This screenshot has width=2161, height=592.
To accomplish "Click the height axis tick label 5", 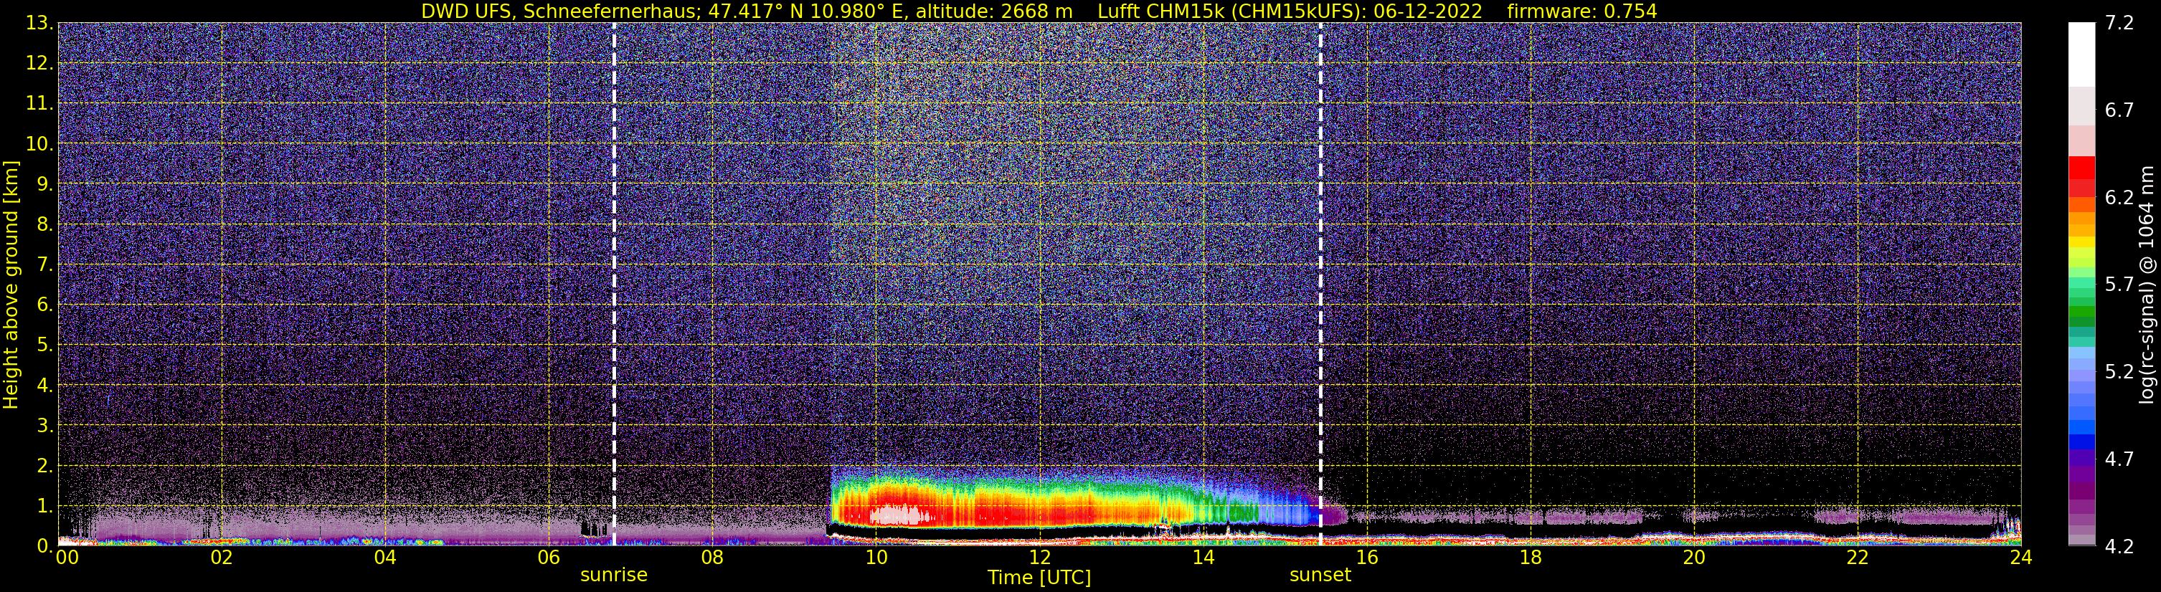I will pos(44,345).
